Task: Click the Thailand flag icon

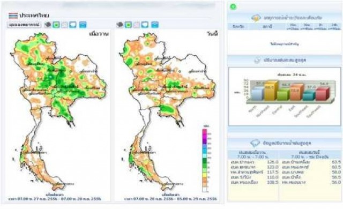Action: pos(13,16)
